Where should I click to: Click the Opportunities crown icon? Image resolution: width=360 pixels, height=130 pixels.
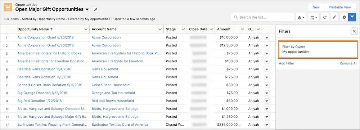click(x=8, y=7)
